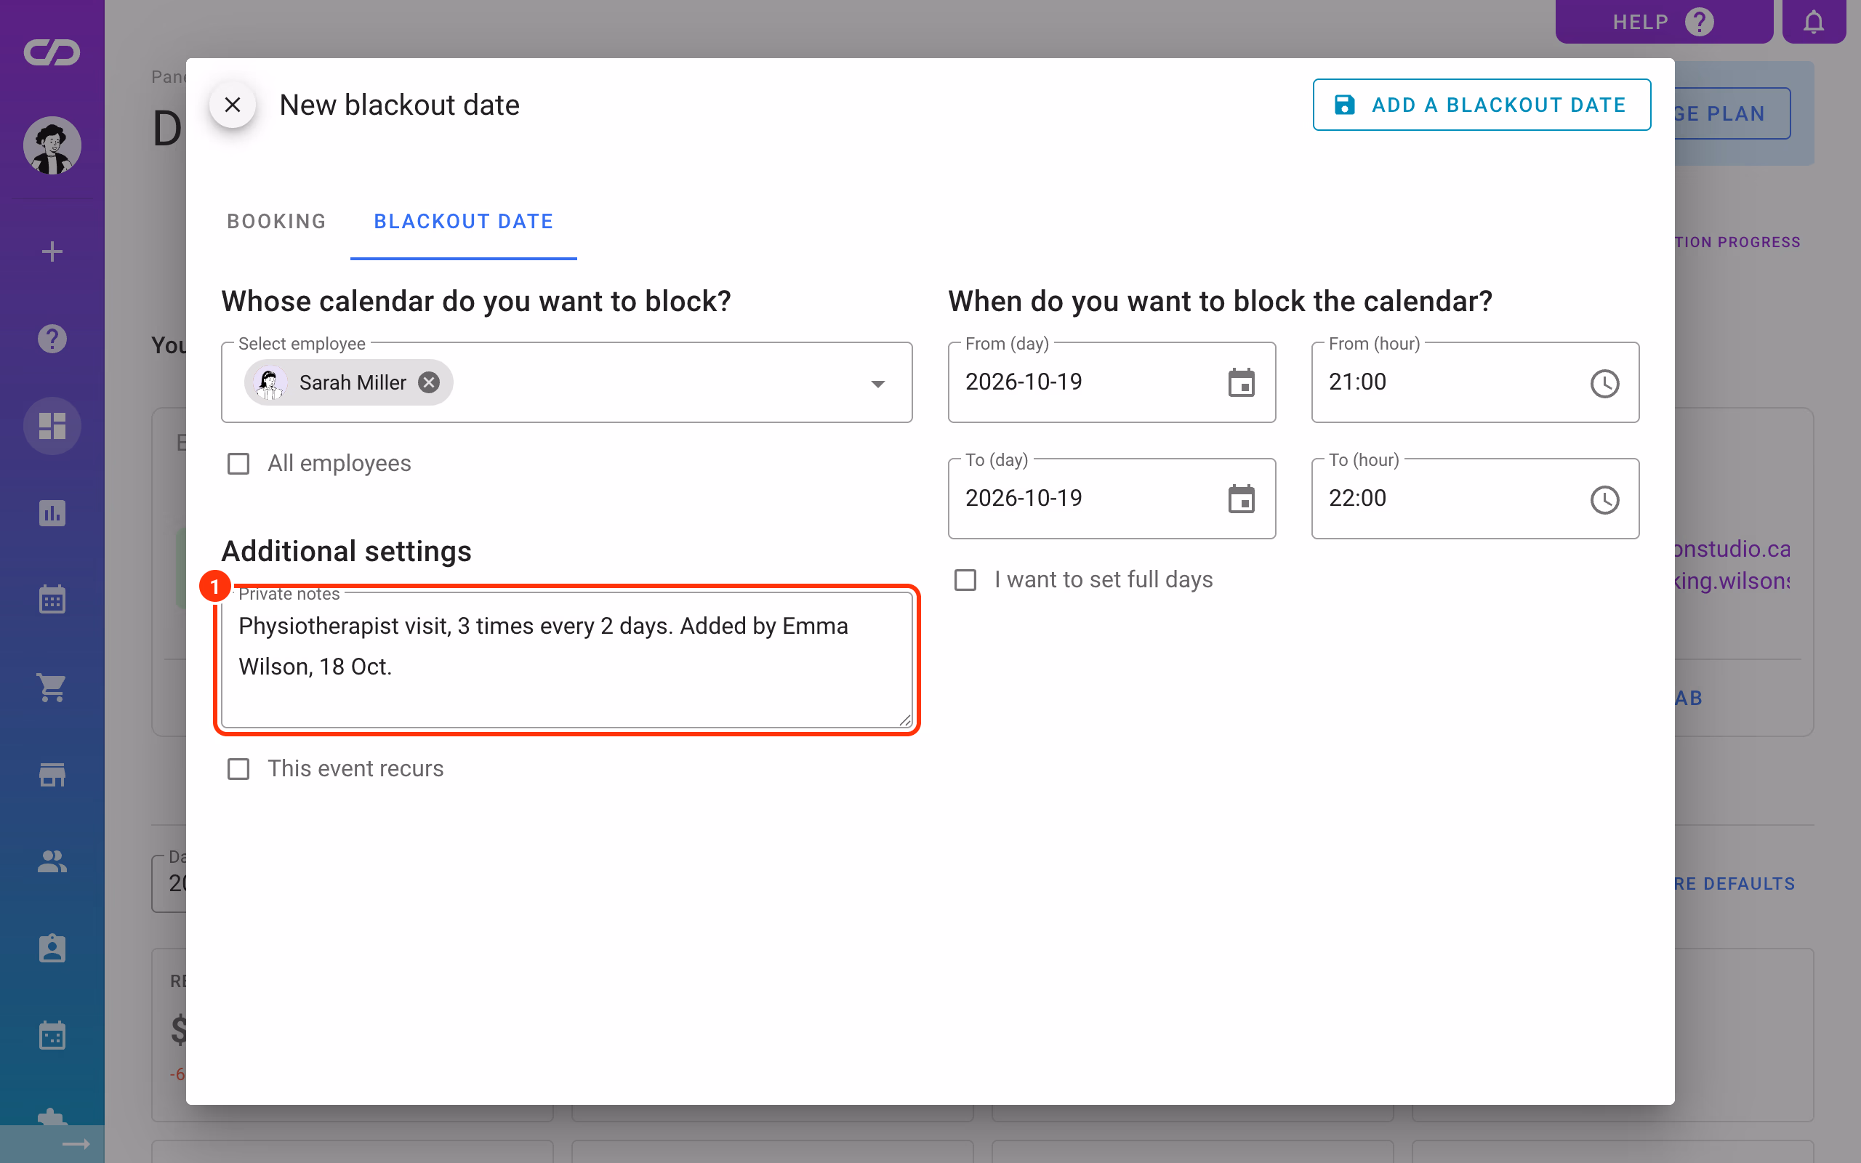Screen dimensions: 1861x1163
Task: Click inside the Private notes textarea
Action: point(567,660)
